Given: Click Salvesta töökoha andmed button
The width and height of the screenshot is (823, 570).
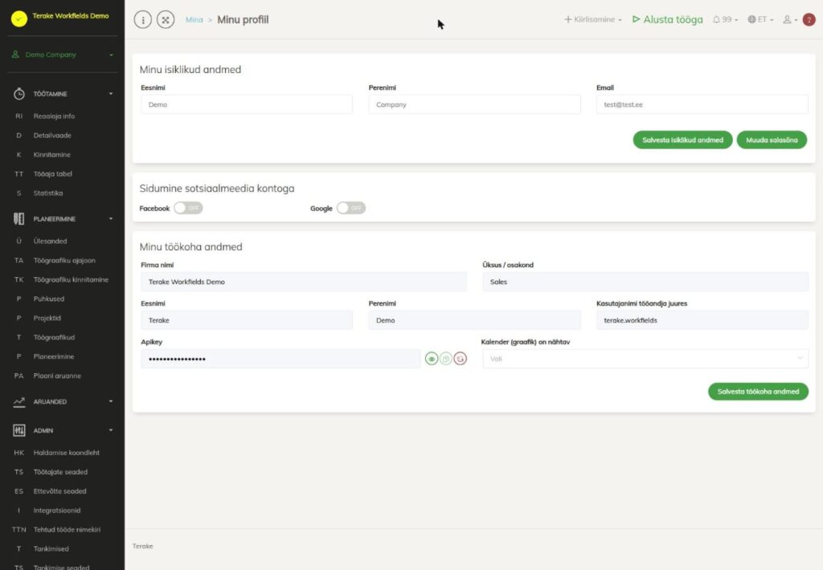Looking at the screenshot, I should pos(758,392).
